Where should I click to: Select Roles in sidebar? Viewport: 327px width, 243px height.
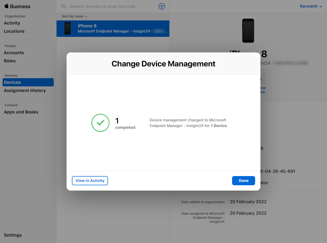tap(10, 61)
